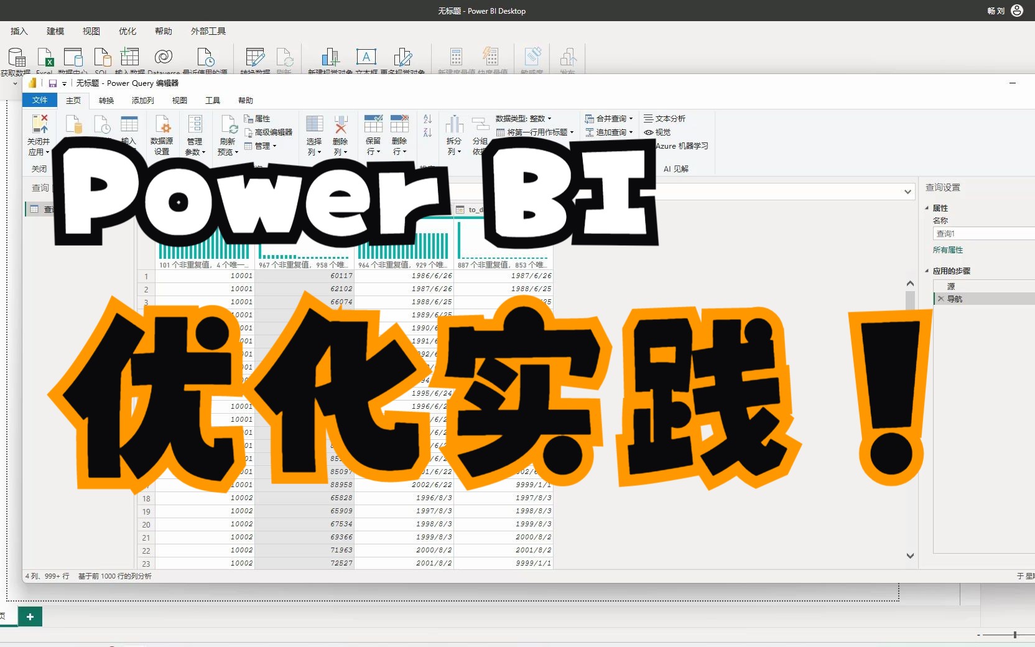Click 视觉 AI insights button

coord(657,132)
